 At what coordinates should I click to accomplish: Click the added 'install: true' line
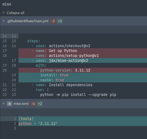[83, 75]
